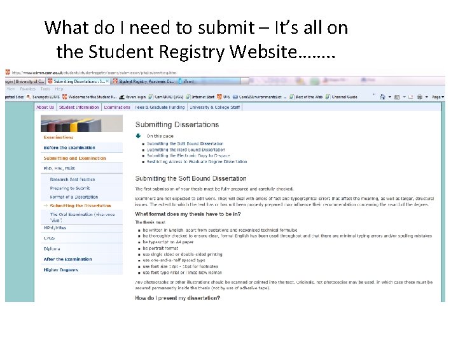Click the 'be portrait format' bullet text
The height and width of the screenshot is (344, 458).
tap(160, 248)
